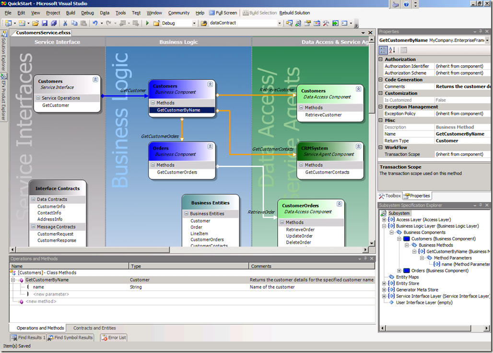Collapse the Data Contracts compartment
Screen dimensions: 493x353
point(33,200)
